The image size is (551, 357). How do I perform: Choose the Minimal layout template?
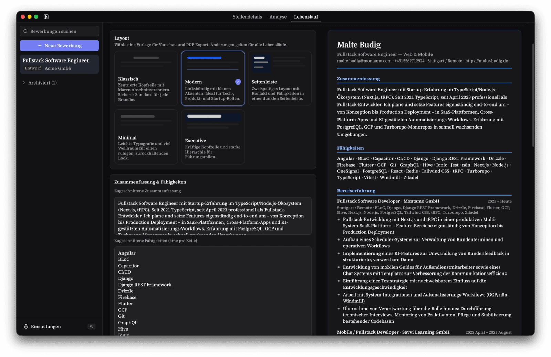point(146,137)
